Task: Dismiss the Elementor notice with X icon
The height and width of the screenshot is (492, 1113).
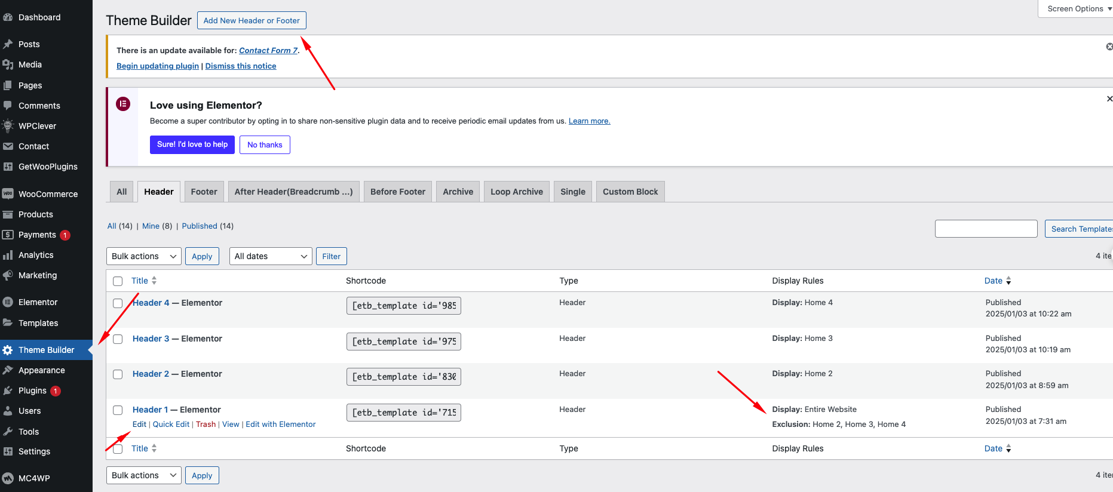Action: pyautogui.click(x=1109, y=99)
